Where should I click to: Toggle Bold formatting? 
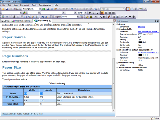pyautogui.click(x=90, y=13)
